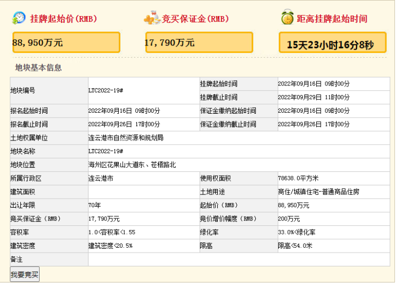
Task: Click the 竞价增价幅度 value 200万元
Action: (x=288, y=219)
